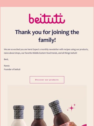Click the tiny sparkle left of large star
The height and width of the screenshot is (126, 94).
coord(68,110)
